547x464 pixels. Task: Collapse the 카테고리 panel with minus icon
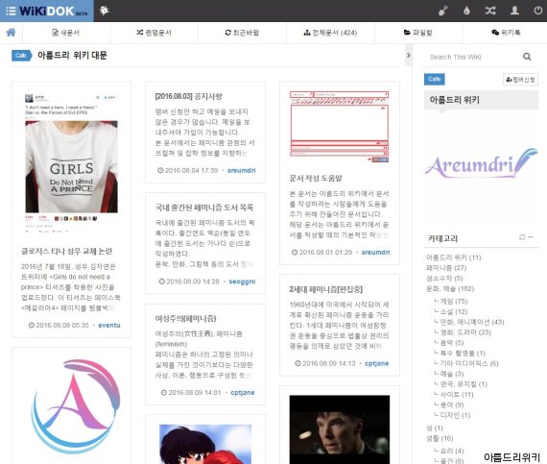click(531, 237)
